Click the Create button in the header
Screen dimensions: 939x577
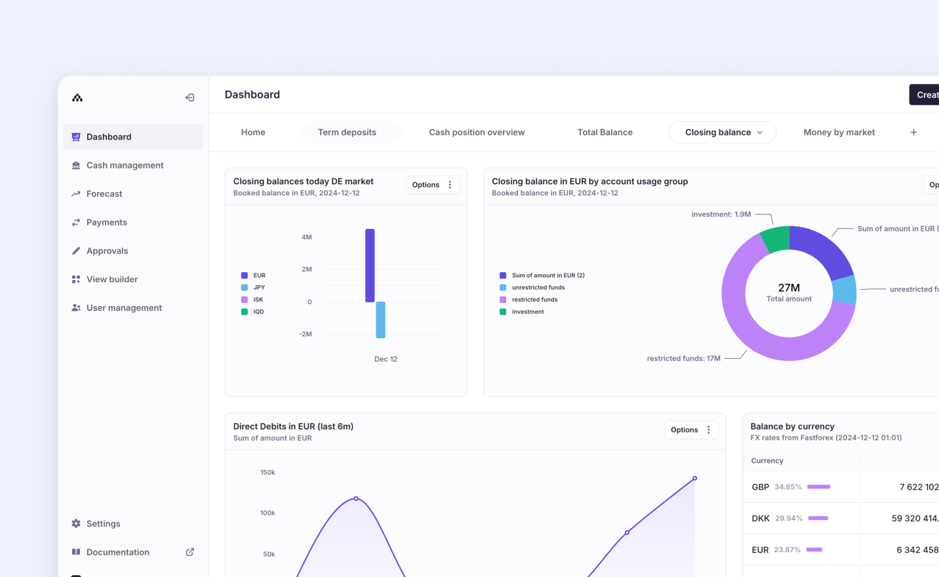tap(924, 94)
